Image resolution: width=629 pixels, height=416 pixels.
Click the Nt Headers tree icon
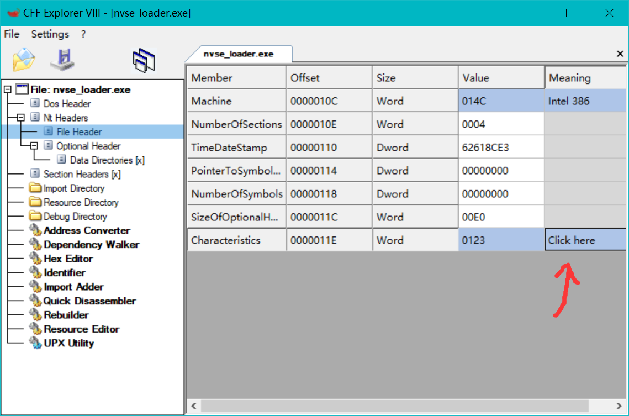[35, 117]
